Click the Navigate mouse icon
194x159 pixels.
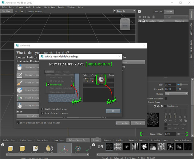pos(20,67)
